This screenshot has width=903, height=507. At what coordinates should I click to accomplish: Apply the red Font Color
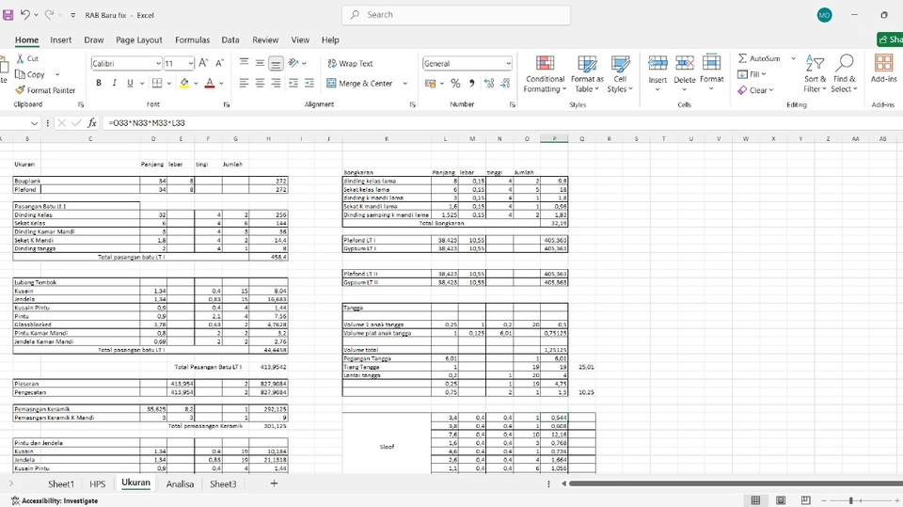click(210, 83)
